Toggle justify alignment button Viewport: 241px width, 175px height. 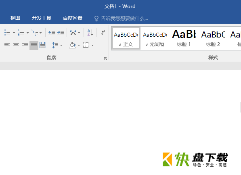click(x=34, y=45)
